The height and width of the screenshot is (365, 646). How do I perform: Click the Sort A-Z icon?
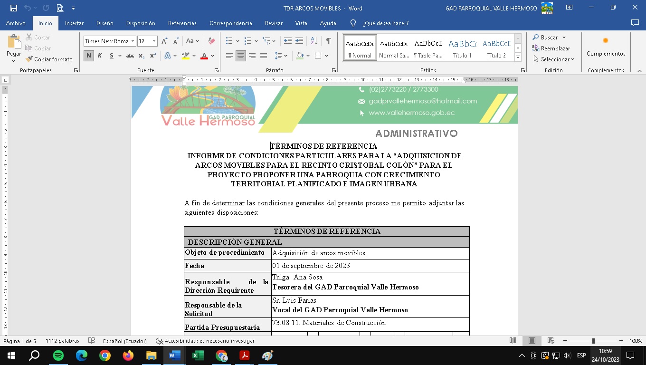point(314,41)
